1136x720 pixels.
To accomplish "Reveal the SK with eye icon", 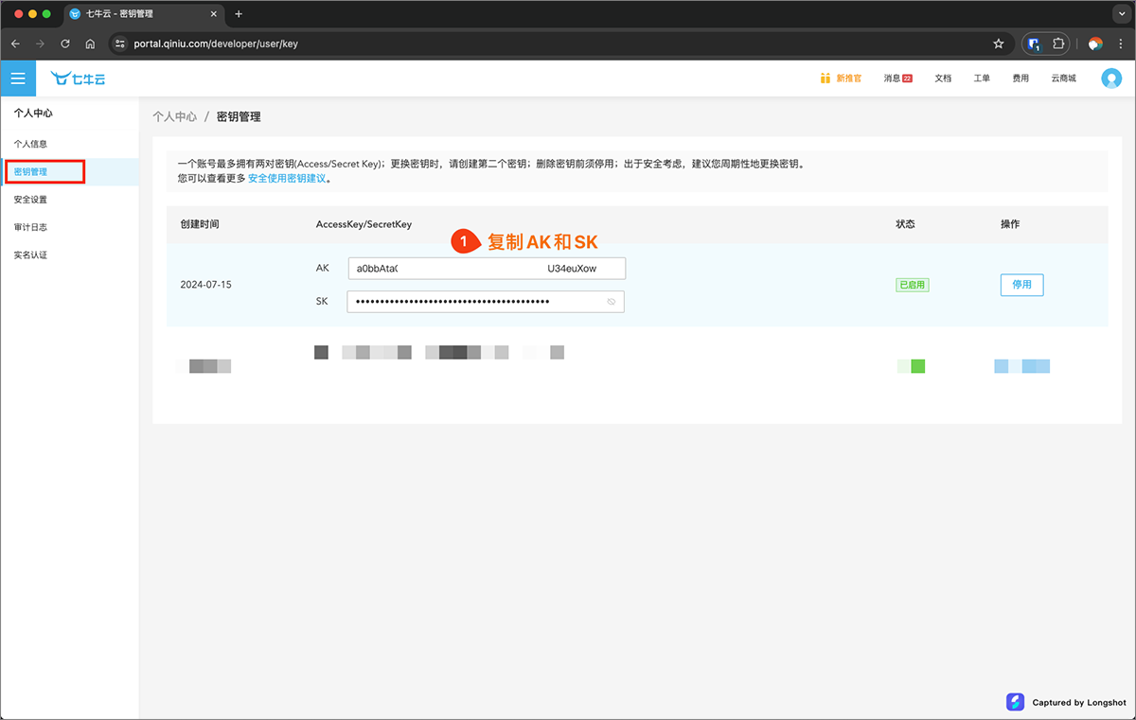I will (x=612, y=302).
